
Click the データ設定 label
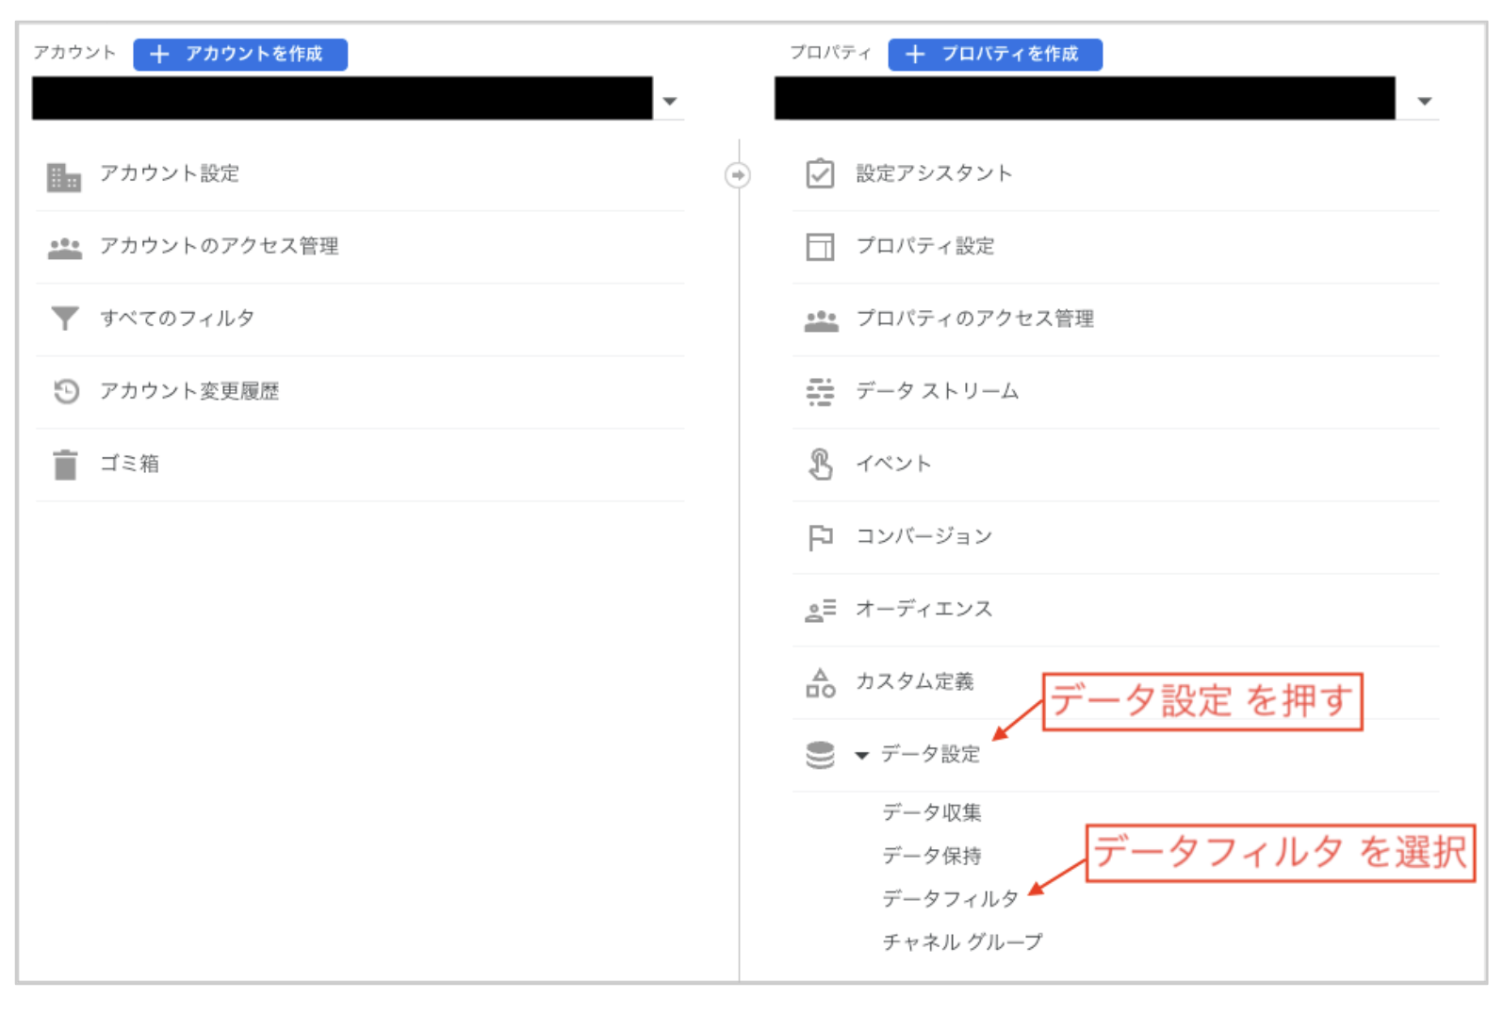coord(931,754)
